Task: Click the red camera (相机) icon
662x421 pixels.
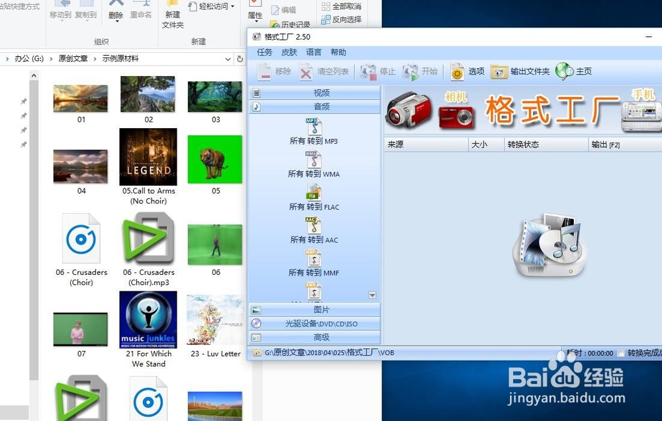Action: point(456,117)
